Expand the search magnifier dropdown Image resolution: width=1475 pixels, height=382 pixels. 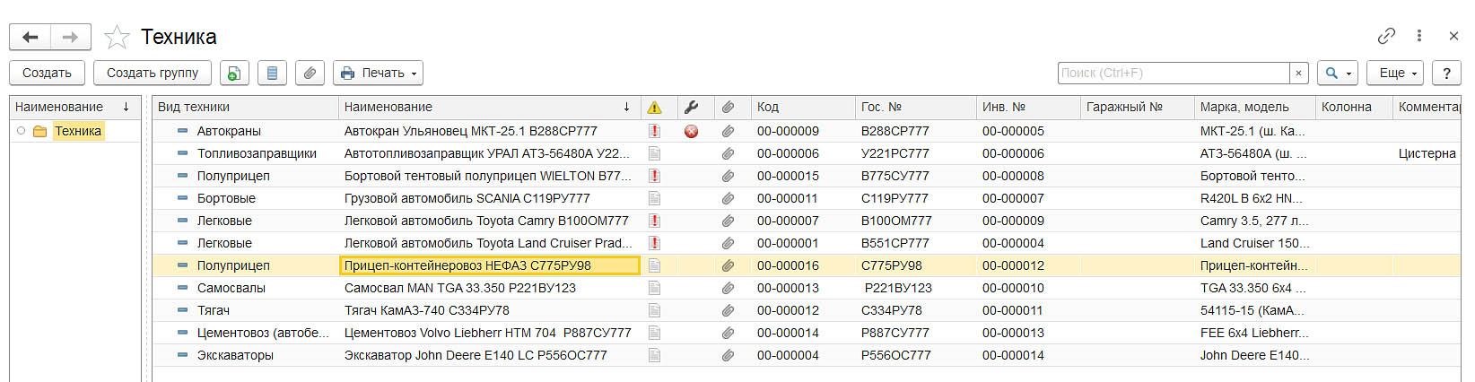click(x=1337, y=73)
